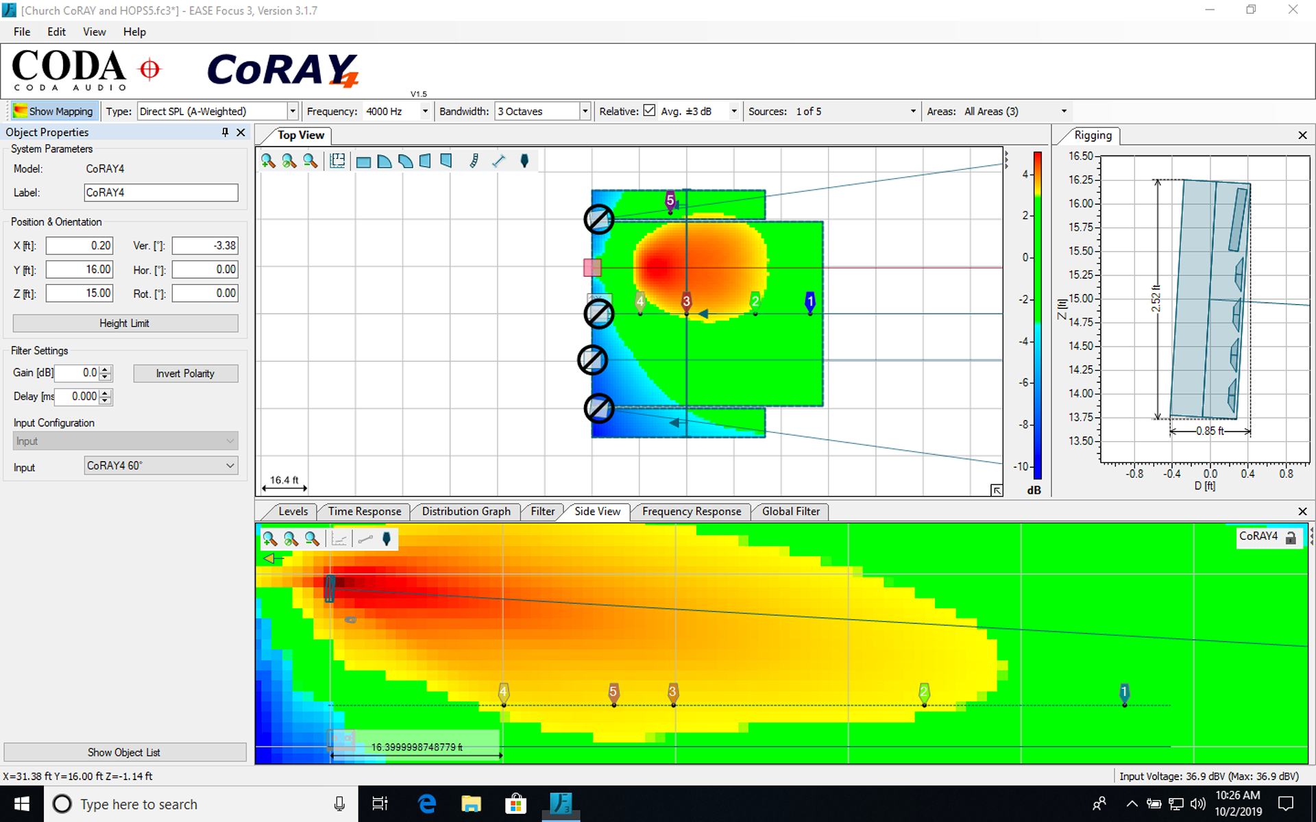Click Side View audience profile tool
1316x822 pixels.
click(x=339, y=539)
